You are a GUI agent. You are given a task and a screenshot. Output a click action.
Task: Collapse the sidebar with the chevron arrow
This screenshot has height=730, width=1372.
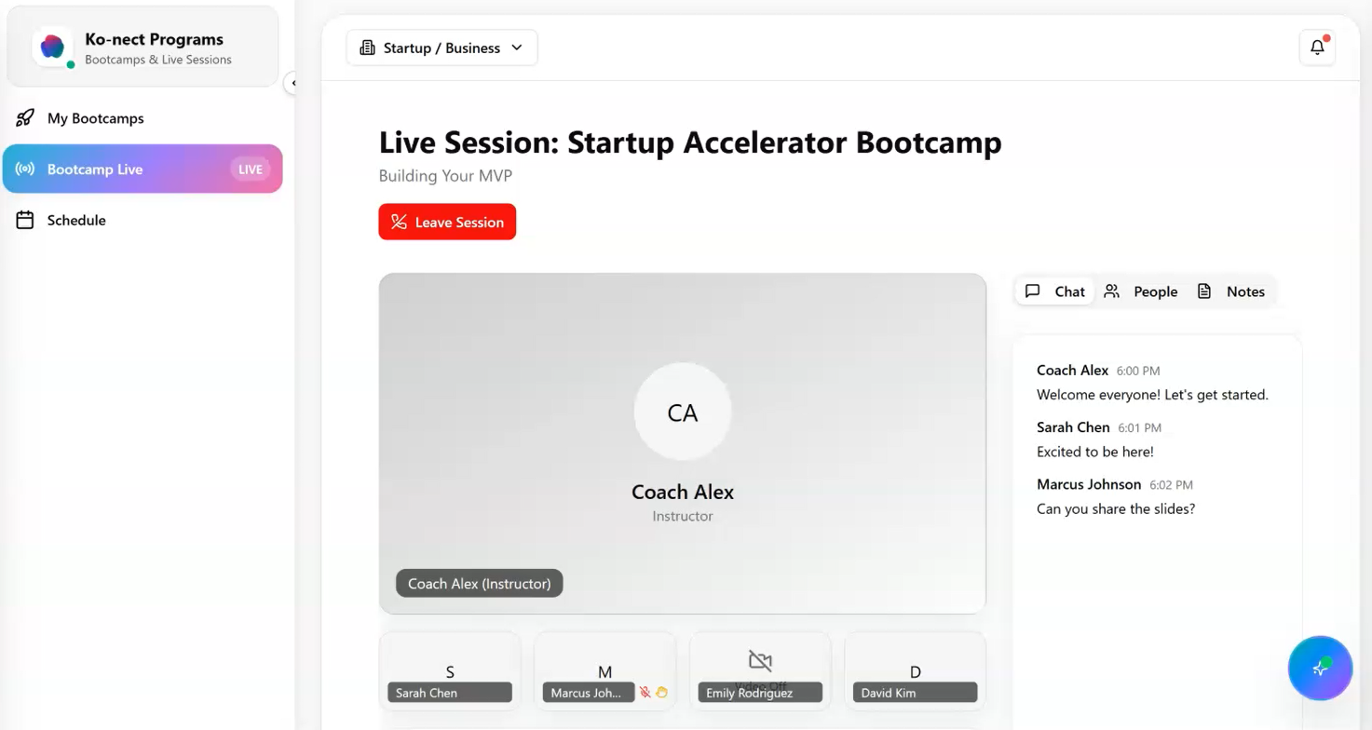click(292, 82)
